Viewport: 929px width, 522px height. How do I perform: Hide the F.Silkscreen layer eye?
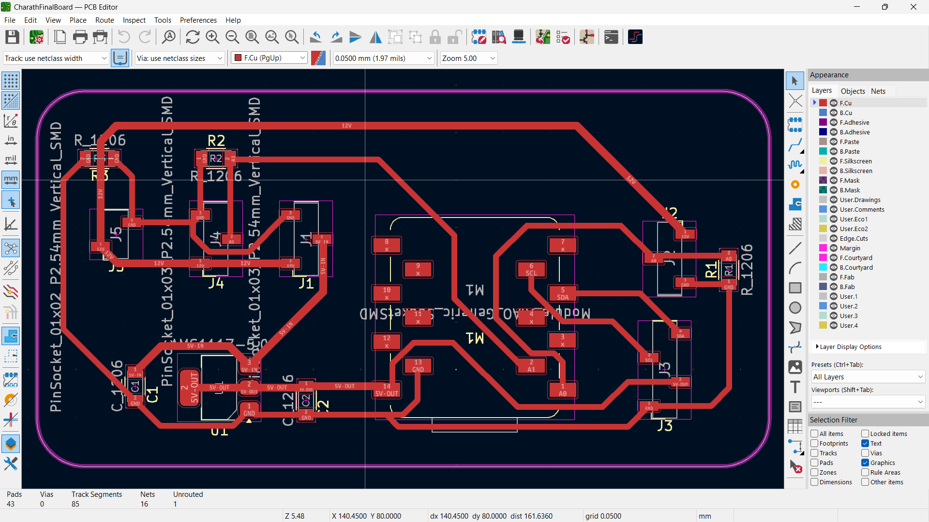pyautogui.click(x=834, y=161)
